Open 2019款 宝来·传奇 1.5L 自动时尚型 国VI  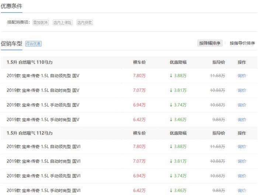43,161
